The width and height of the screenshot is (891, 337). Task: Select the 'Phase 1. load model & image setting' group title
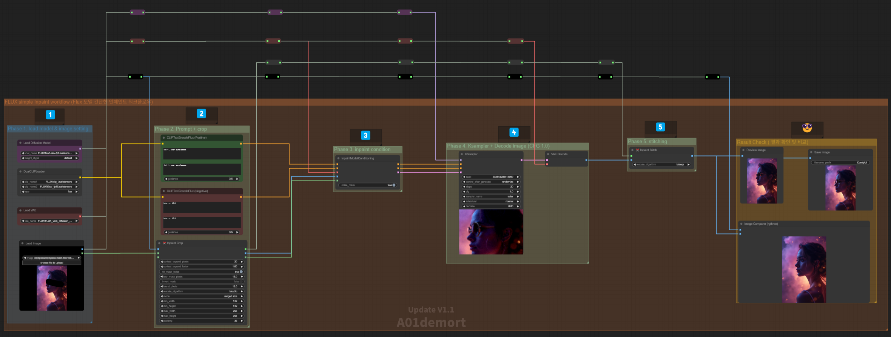(48, 129)
